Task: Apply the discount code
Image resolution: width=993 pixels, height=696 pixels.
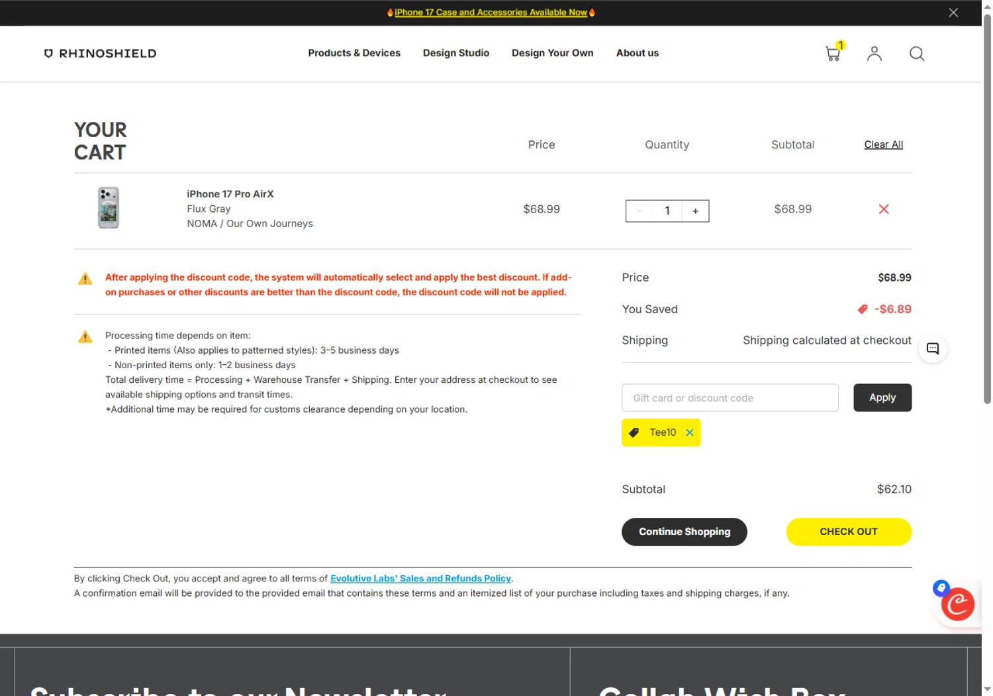Action: coord(882,398)
